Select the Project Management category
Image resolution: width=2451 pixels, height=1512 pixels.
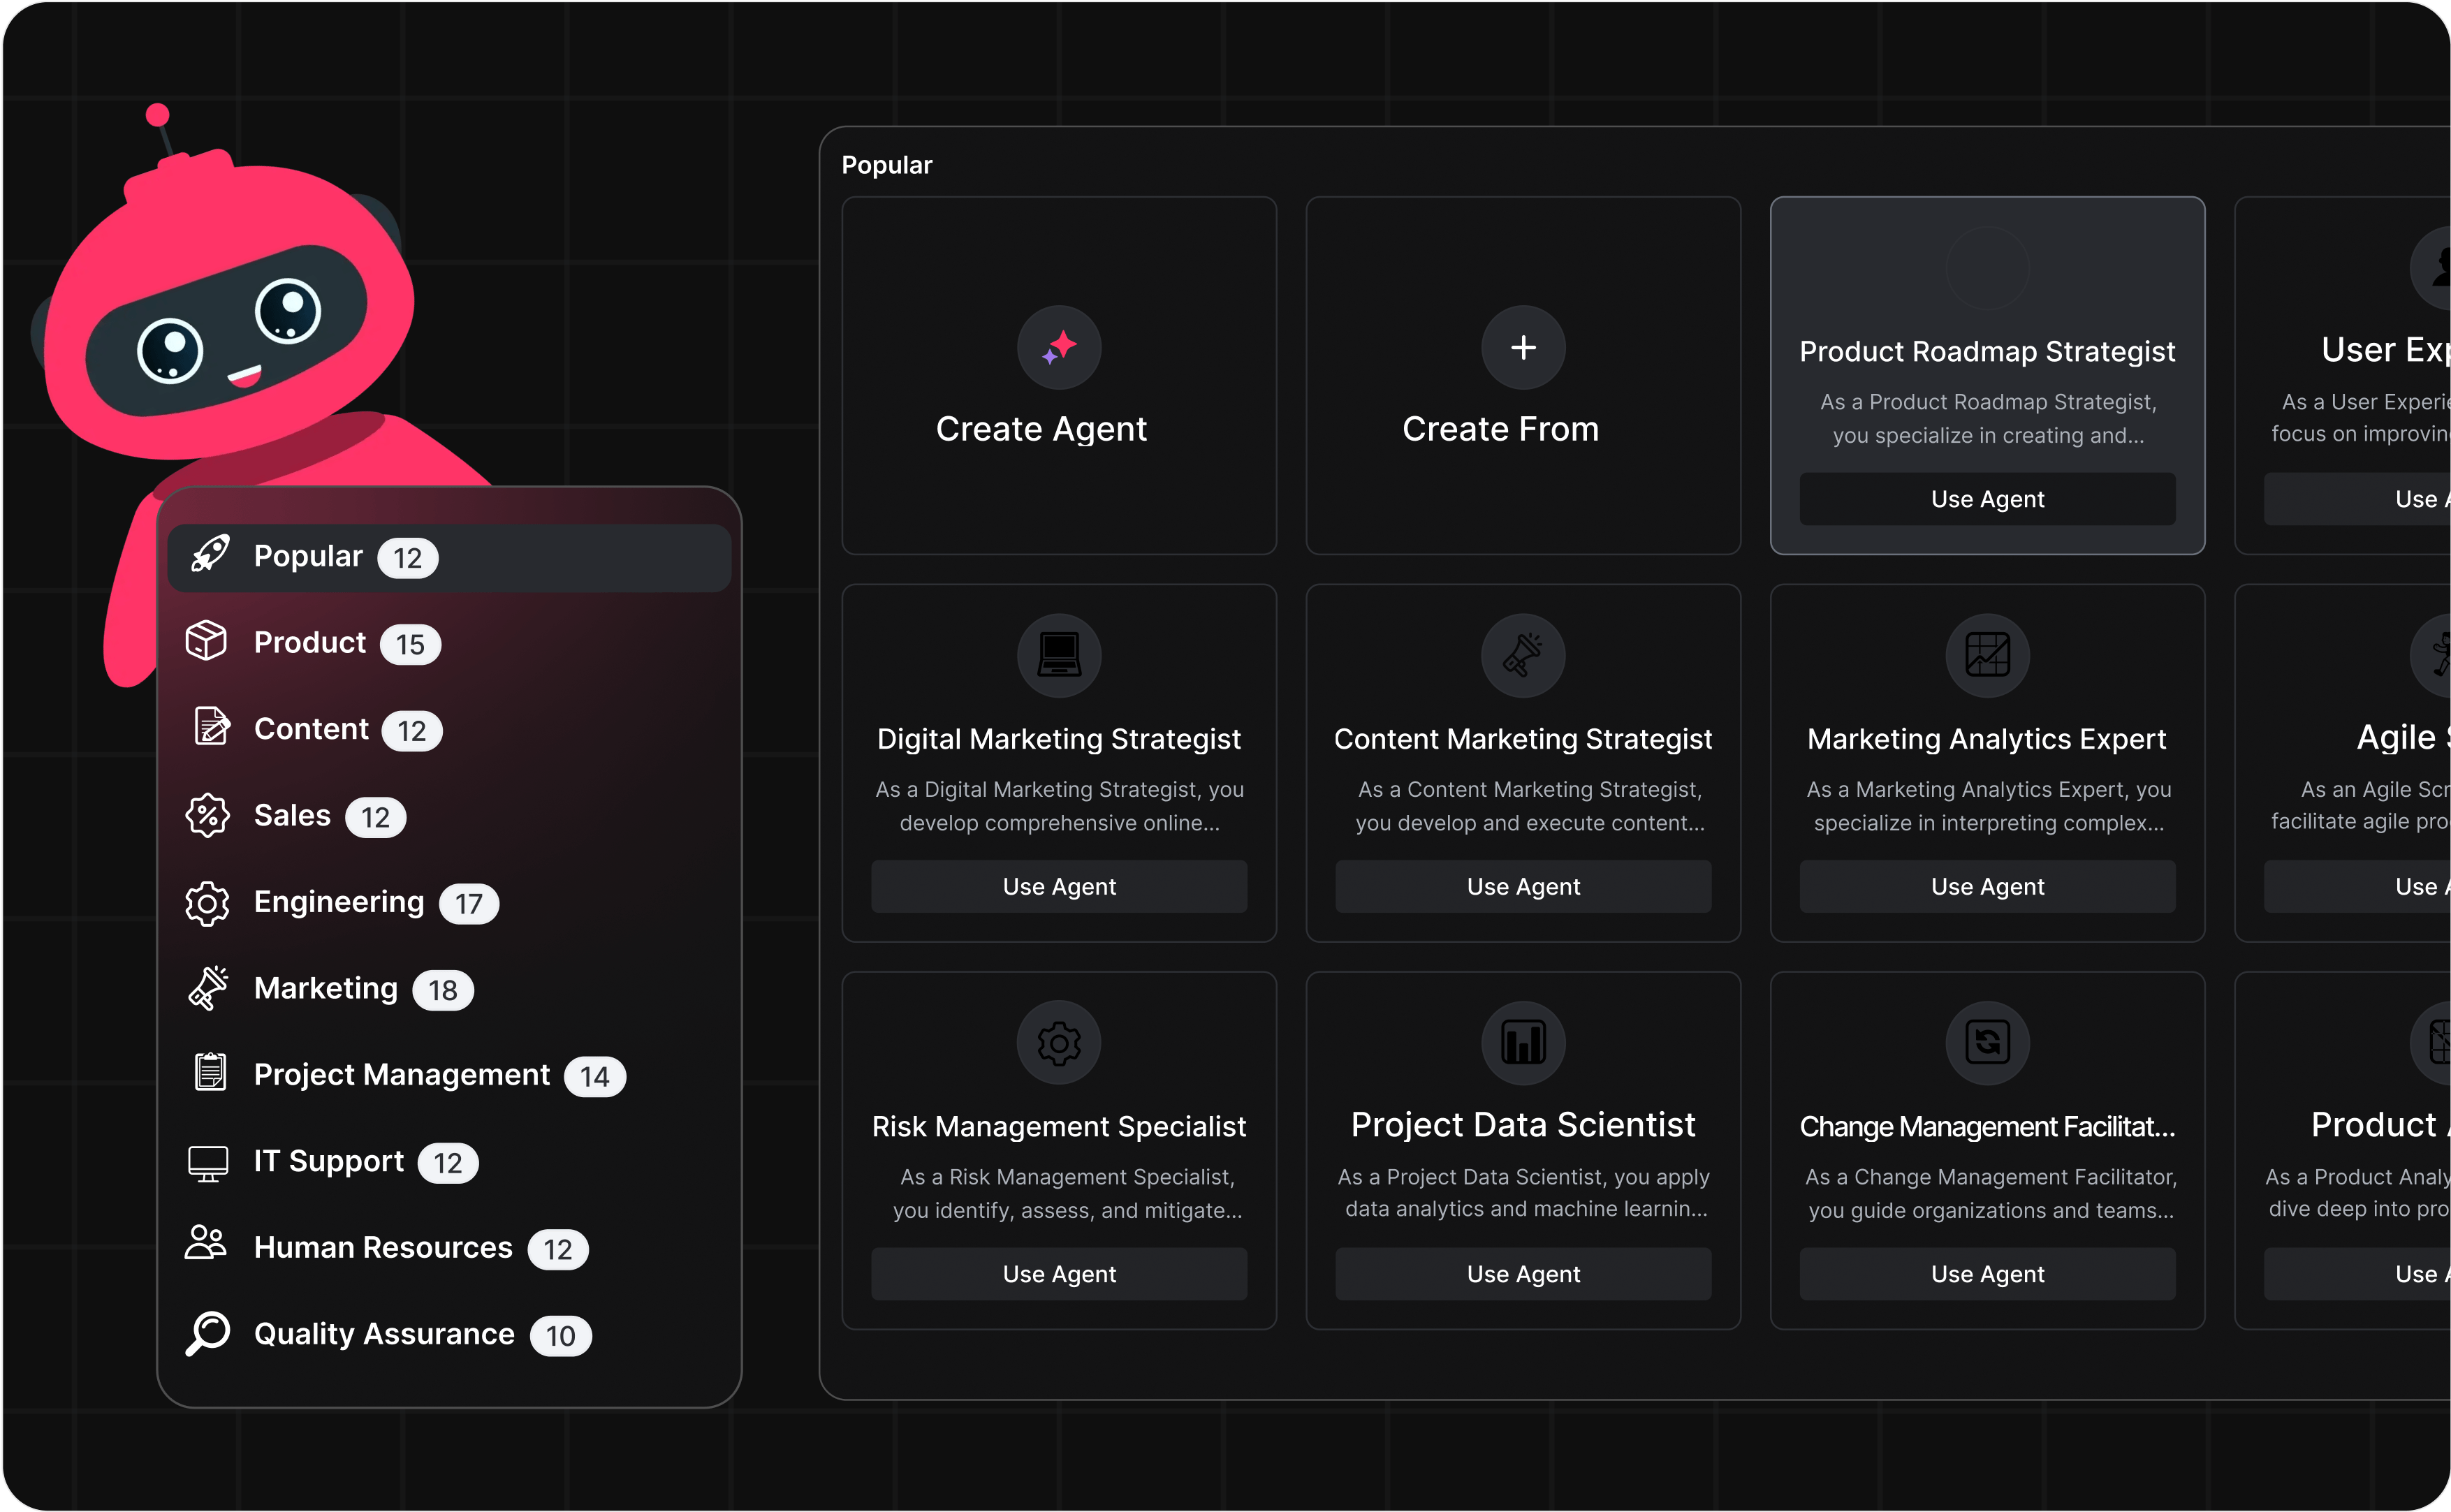[x=401, y=1075]
